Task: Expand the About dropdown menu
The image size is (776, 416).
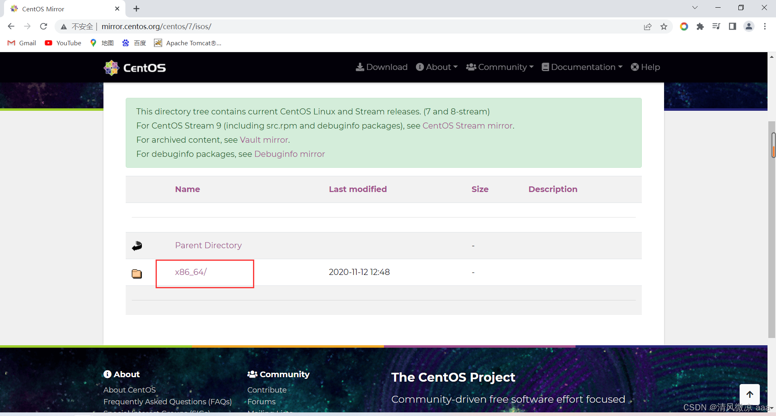Action: click(x=437, y=67)
